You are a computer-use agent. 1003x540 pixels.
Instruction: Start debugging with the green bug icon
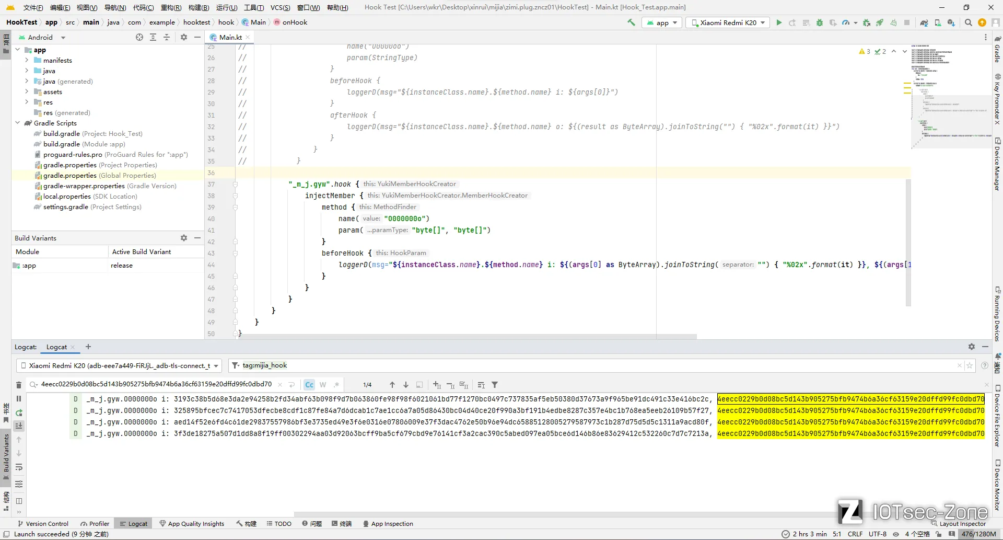click(x=820, y=22)
